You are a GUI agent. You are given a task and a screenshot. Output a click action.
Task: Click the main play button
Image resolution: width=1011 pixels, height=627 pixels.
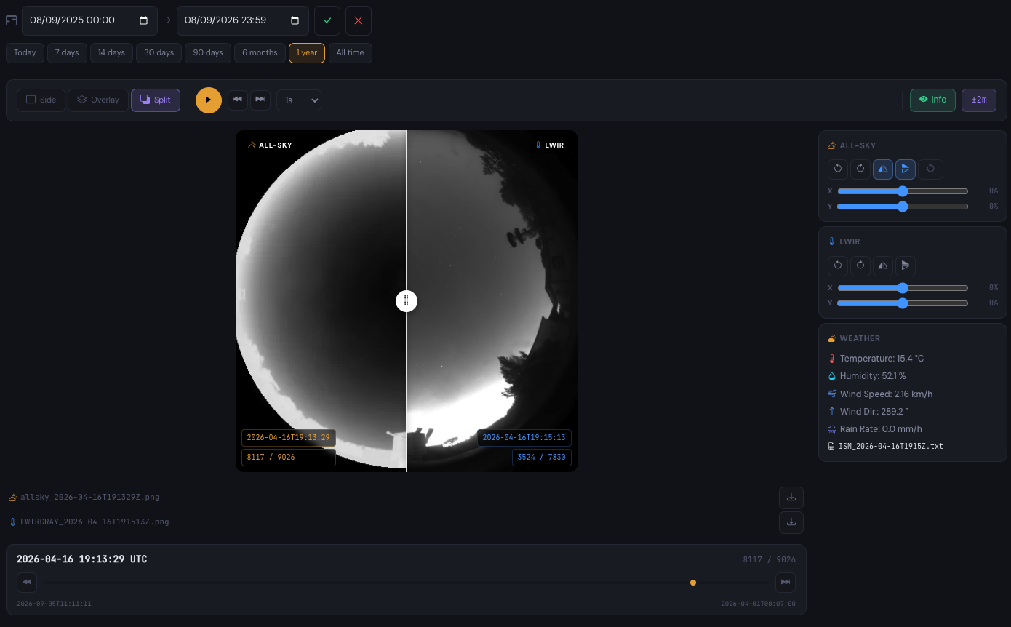[209, 100]
